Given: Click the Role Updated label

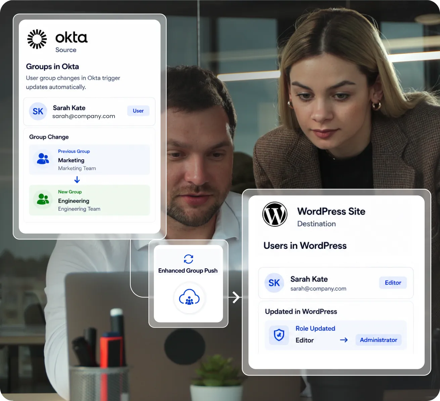Looking at the screenshot, I should (315, 329).
